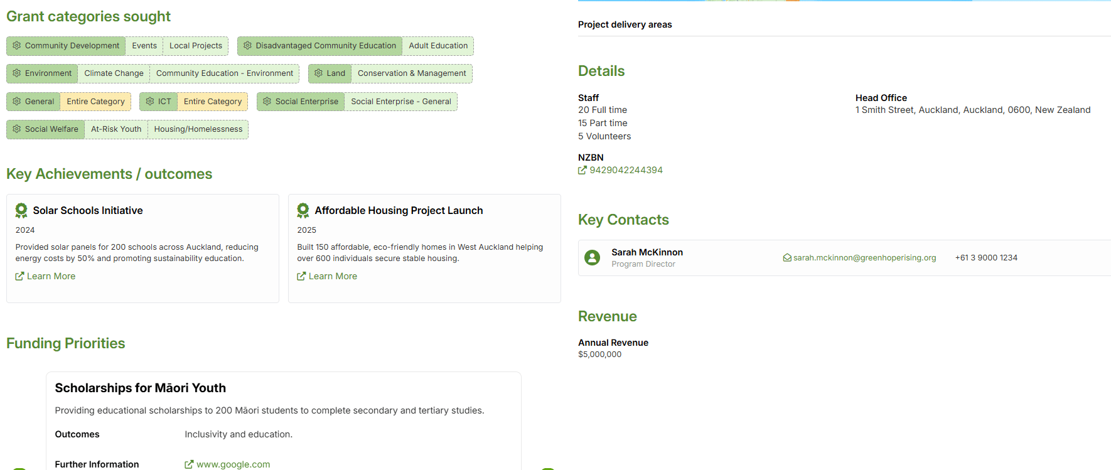Click the envelope icon beside Sarah's email
The image size is (1111, 470).
(x=787, y=258)
